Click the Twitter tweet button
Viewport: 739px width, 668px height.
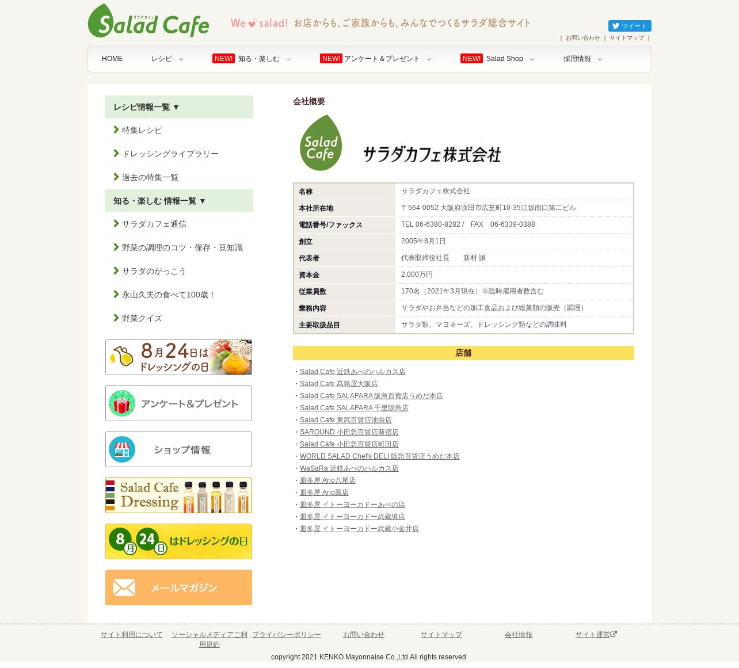pyautogui.click(x=630, y=26)
